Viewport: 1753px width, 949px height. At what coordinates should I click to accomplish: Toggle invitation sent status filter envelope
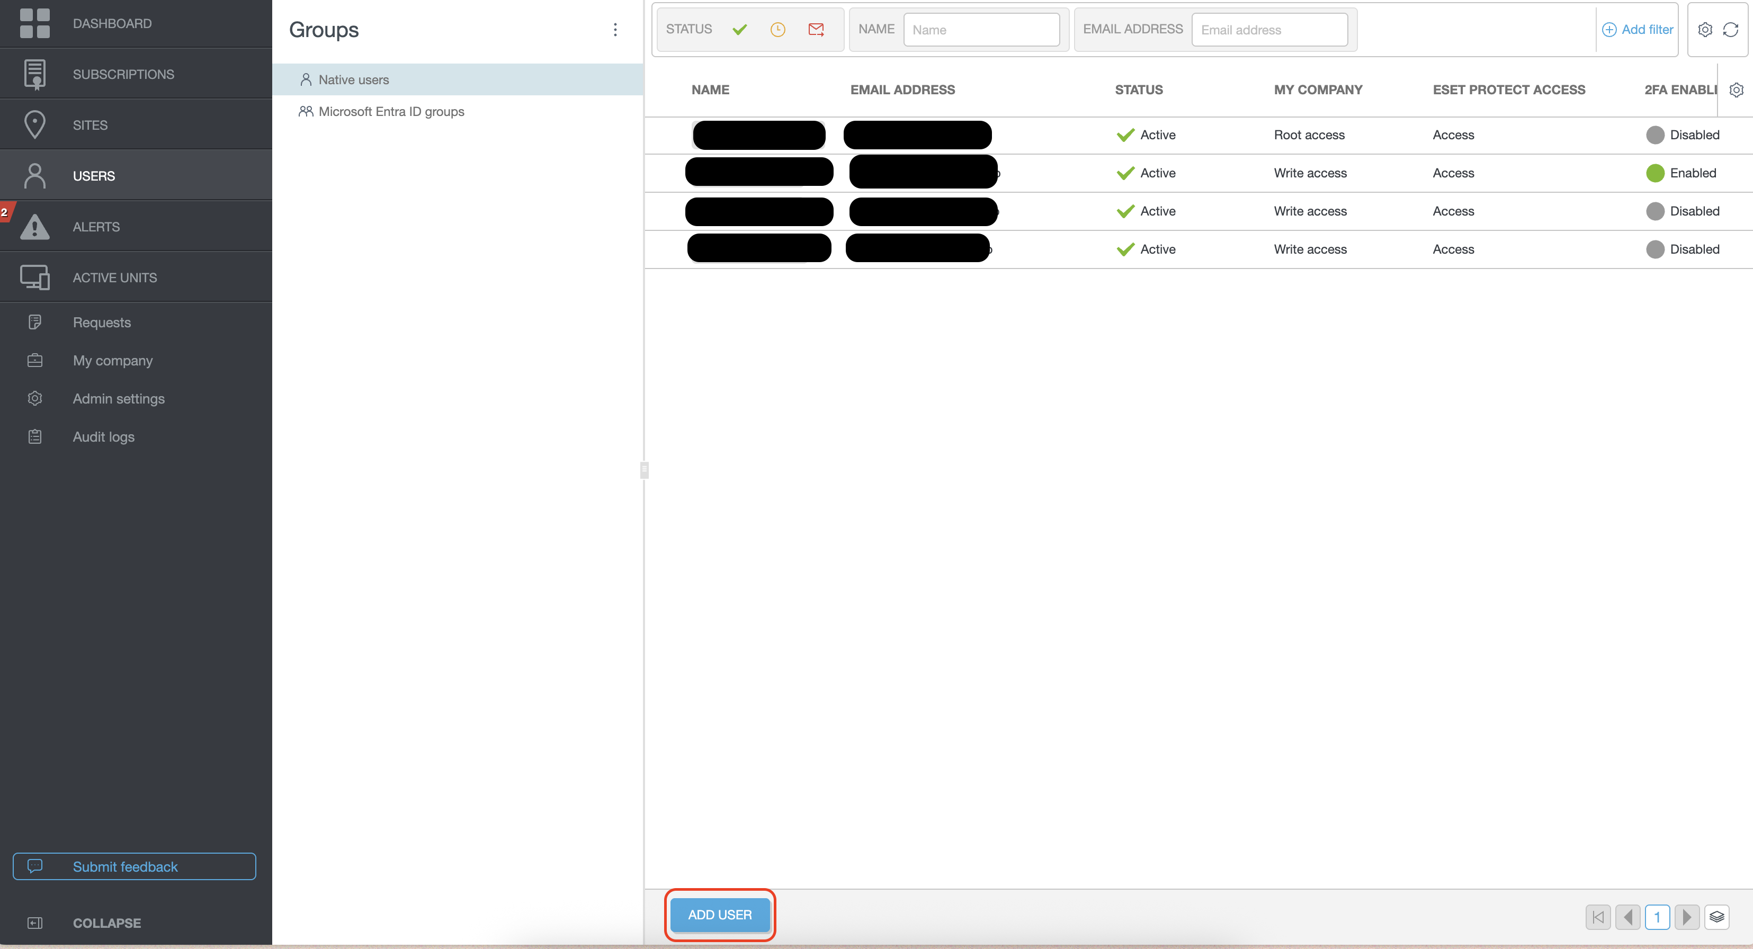point(816,29)
